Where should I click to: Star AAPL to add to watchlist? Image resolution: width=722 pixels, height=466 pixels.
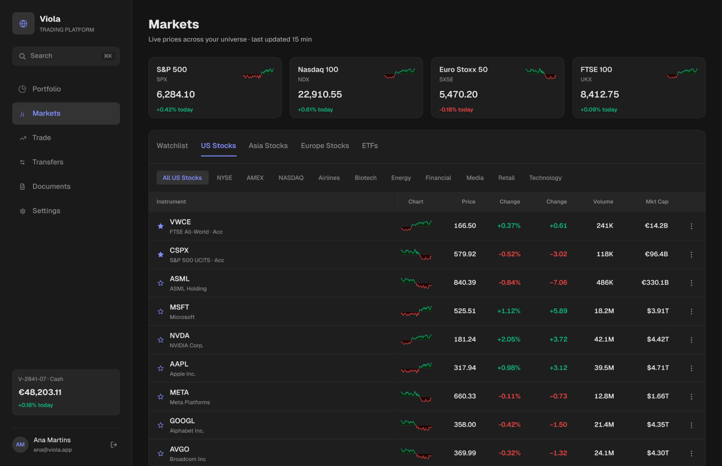click(161, 368)
